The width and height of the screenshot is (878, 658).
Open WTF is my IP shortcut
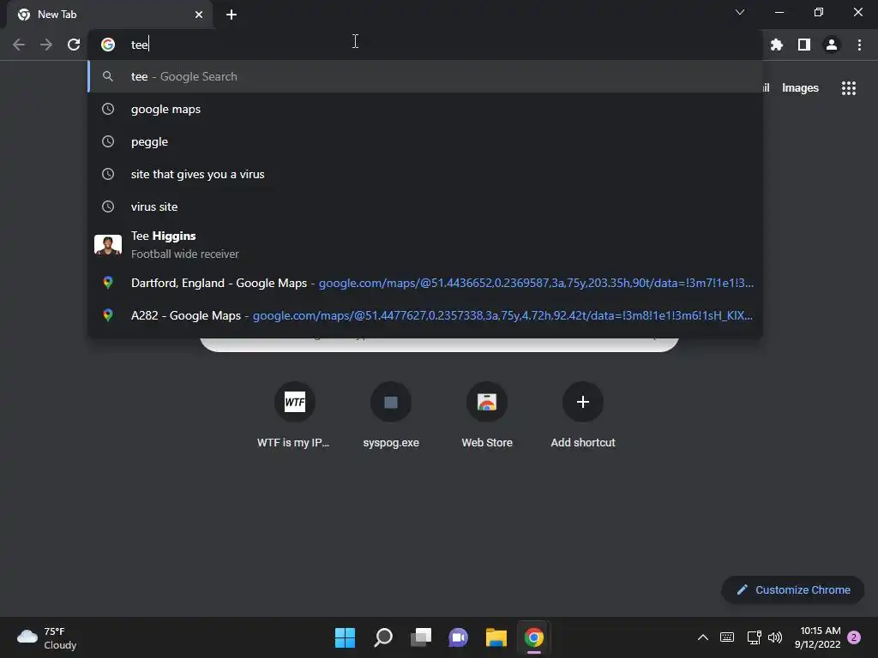click(294, 416)
